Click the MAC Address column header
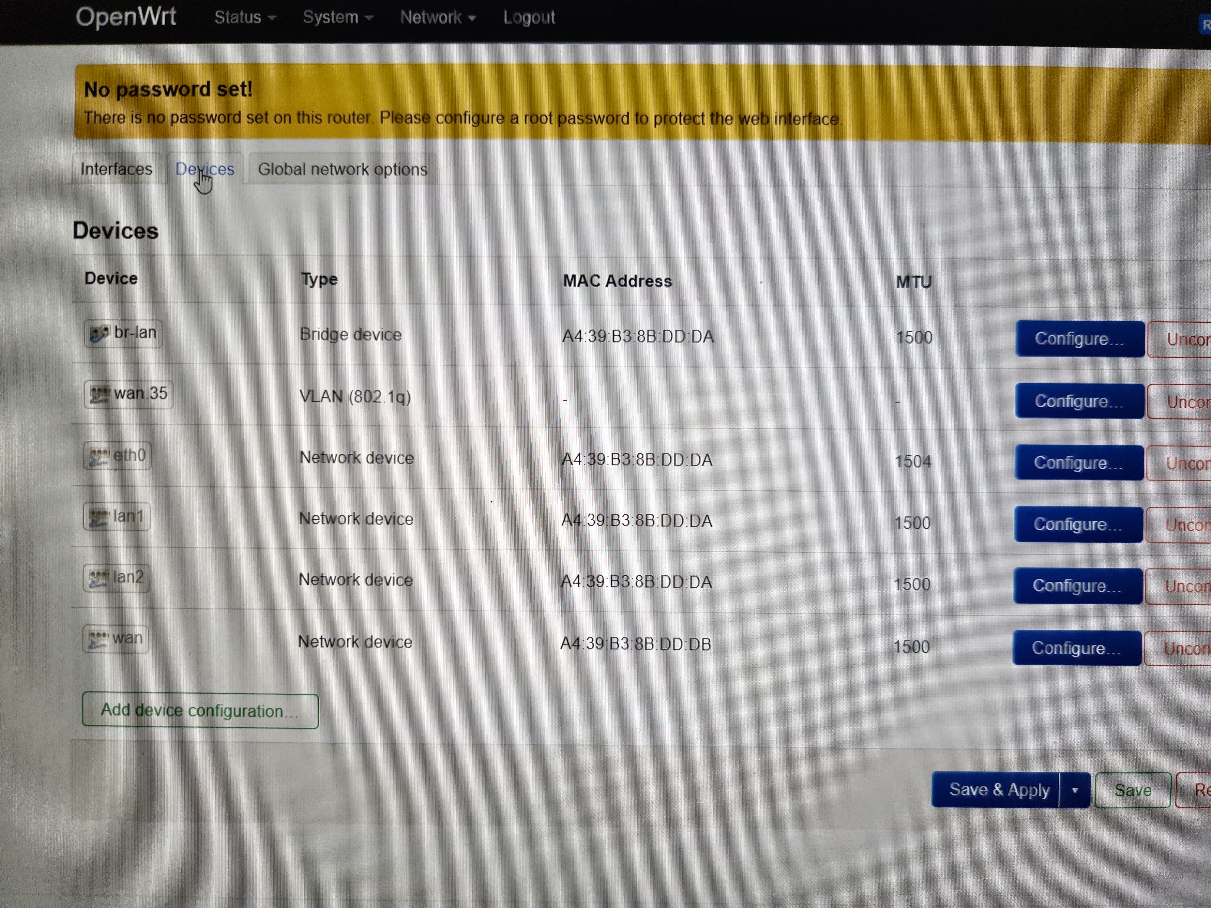This screenshot has height=908, width=1211. point(617,281)
